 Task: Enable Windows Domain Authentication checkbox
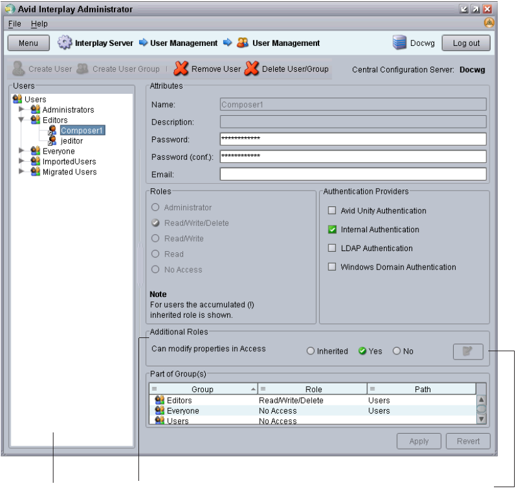(332, 267)
